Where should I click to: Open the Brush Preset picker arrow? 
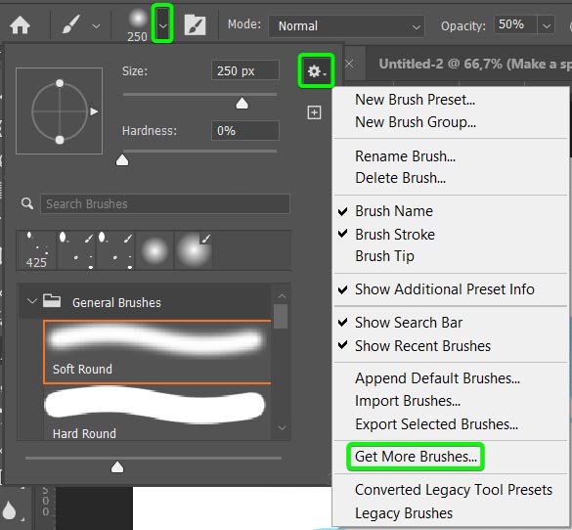[x=162, y=25]
